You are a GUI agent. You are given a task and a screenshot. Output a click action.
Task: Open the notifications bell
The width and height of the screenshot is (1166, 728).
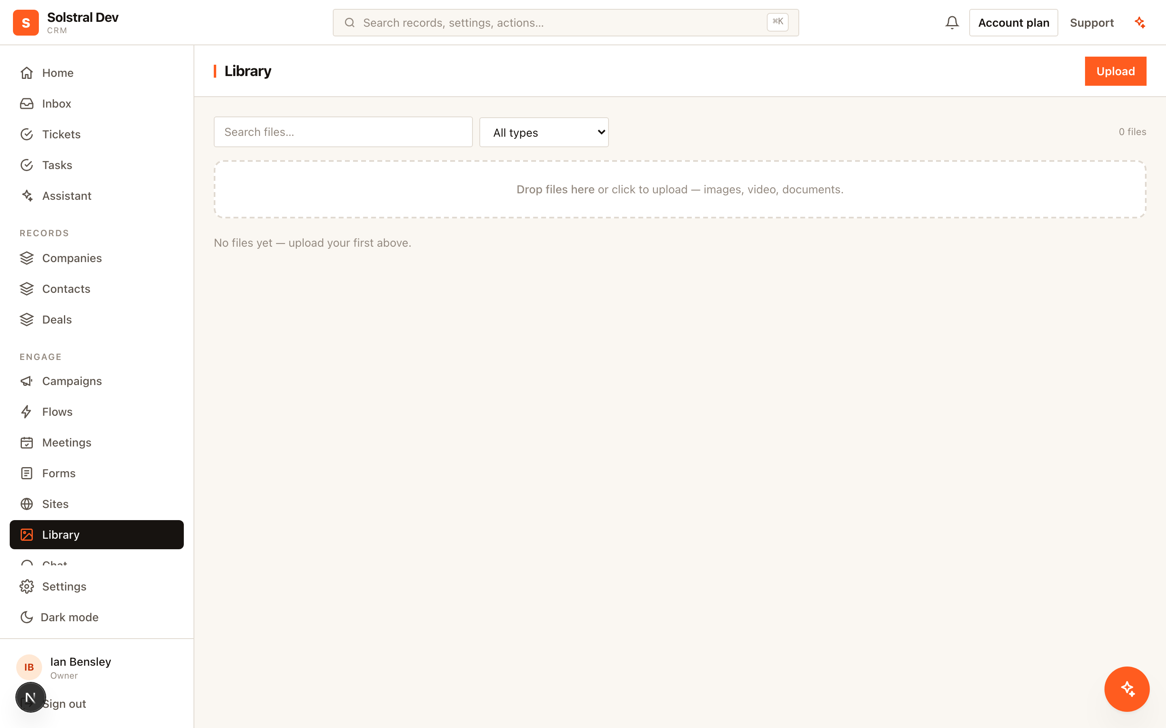tap(951, 23)
